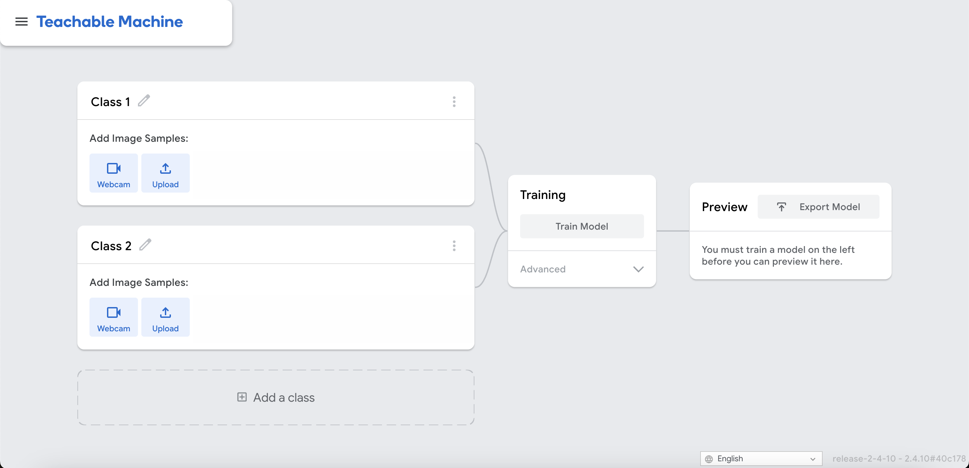Upload images for Class 2

(166, 317)
